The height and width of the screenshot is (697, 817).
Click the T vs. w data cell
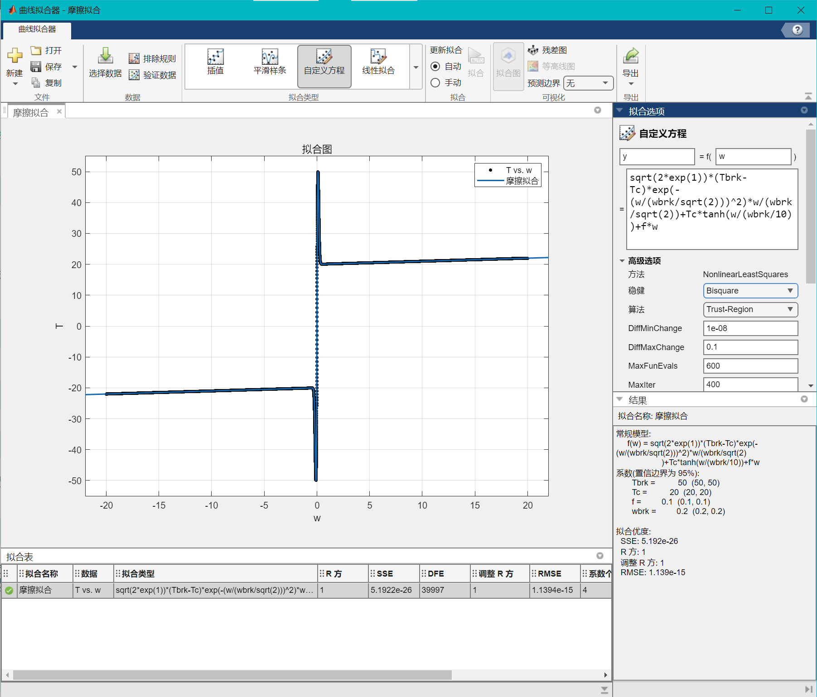coord(93,590)
